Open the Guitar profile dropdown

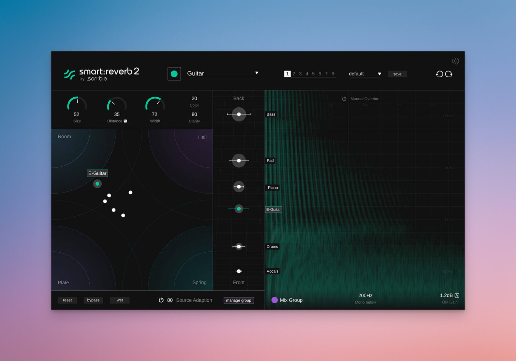[x=256, y=73]
